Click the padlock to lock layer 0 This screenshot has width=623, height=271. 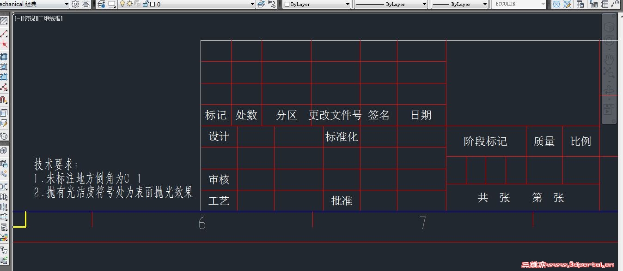[x=146, y=4]
